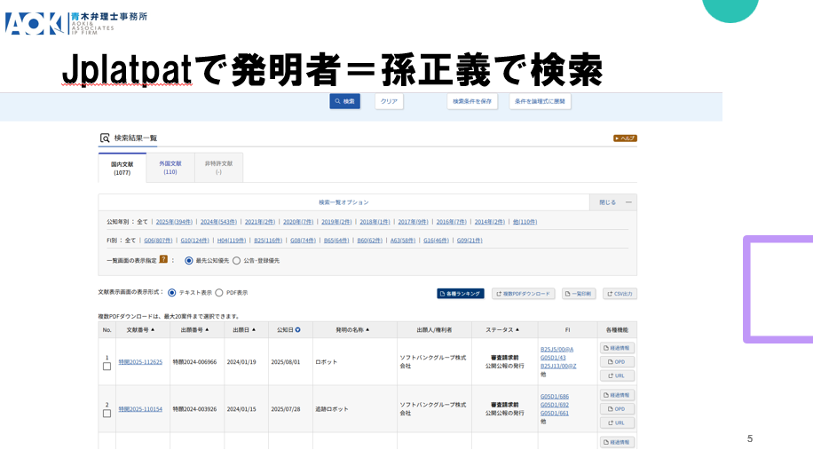The image size is (813, 458).
Task: Open the orange ヘルプ help icon
Action: (x=625, y=138)
